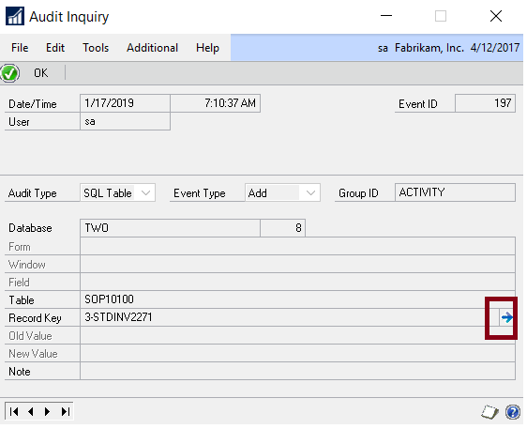Open the Help menu
The height and width of the screenshot is (429, 527).
tap(208, 48)
